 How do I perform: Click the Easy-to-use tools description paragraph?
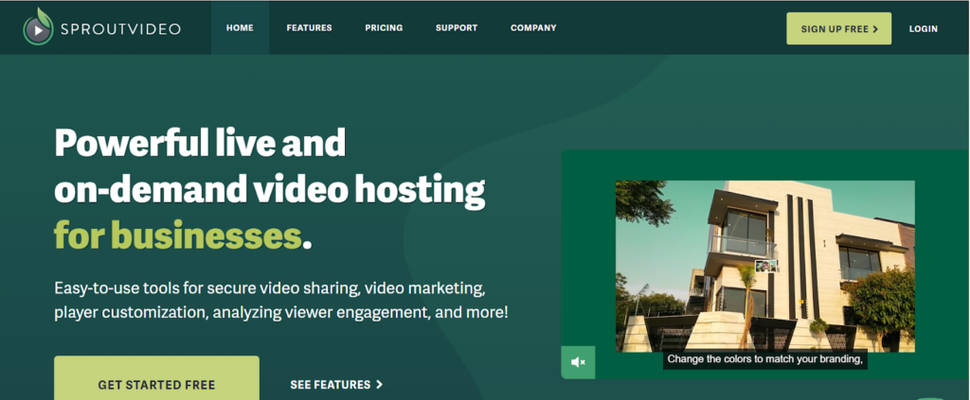coord(280,299)
